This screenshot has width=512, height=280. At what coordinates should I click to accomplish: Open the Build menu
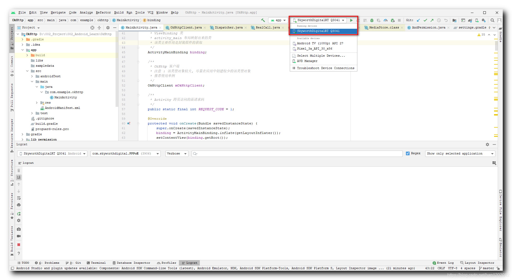(119, 12)
